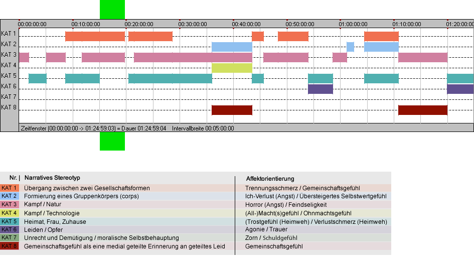The height and width of the screenshot is (266, 474).
Task: Click the green KAT 7 legend swatch
Action: click(x=10, y=238)
